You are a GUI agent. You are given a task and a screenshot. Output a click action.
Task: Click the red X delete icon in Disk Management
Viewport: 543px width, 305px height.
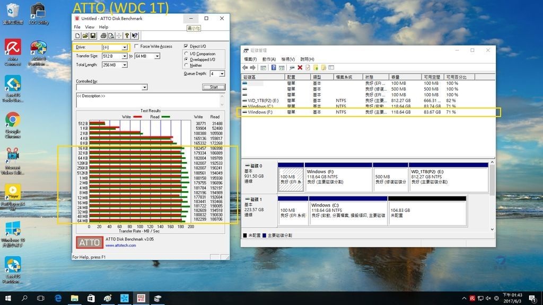[300, 68]
